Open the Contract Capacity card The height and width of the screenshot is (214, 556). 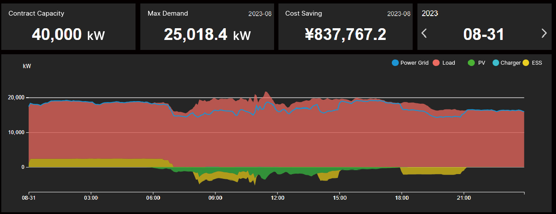pos(68,27)
